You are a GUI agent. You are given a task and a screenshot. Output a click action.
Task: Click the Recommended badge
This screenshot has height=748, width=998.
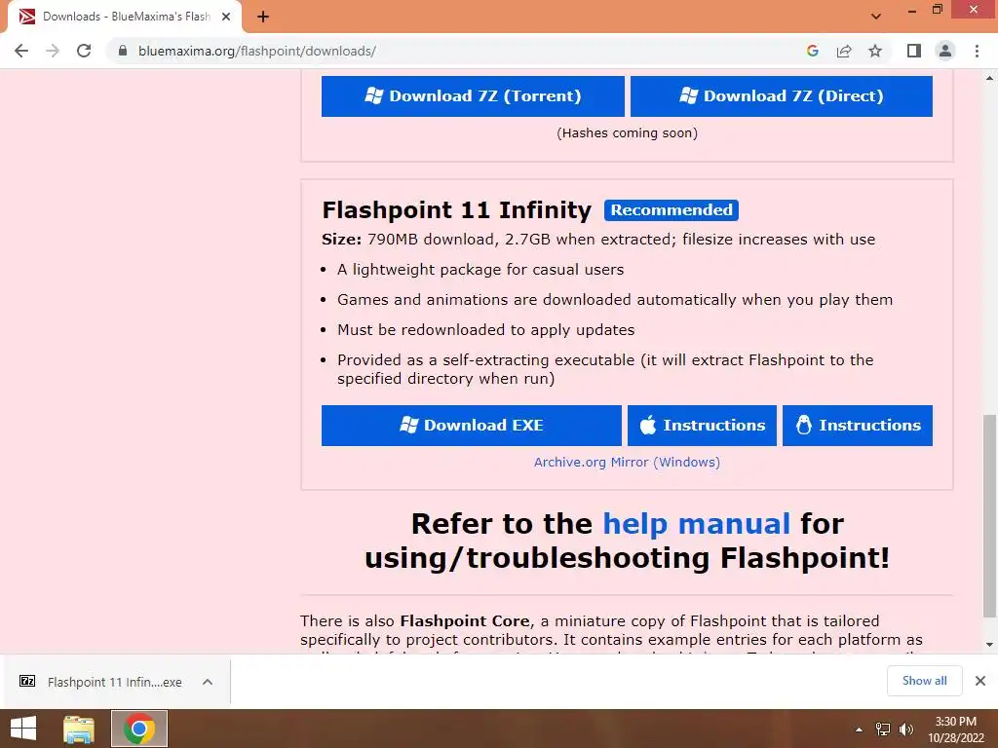672,210
